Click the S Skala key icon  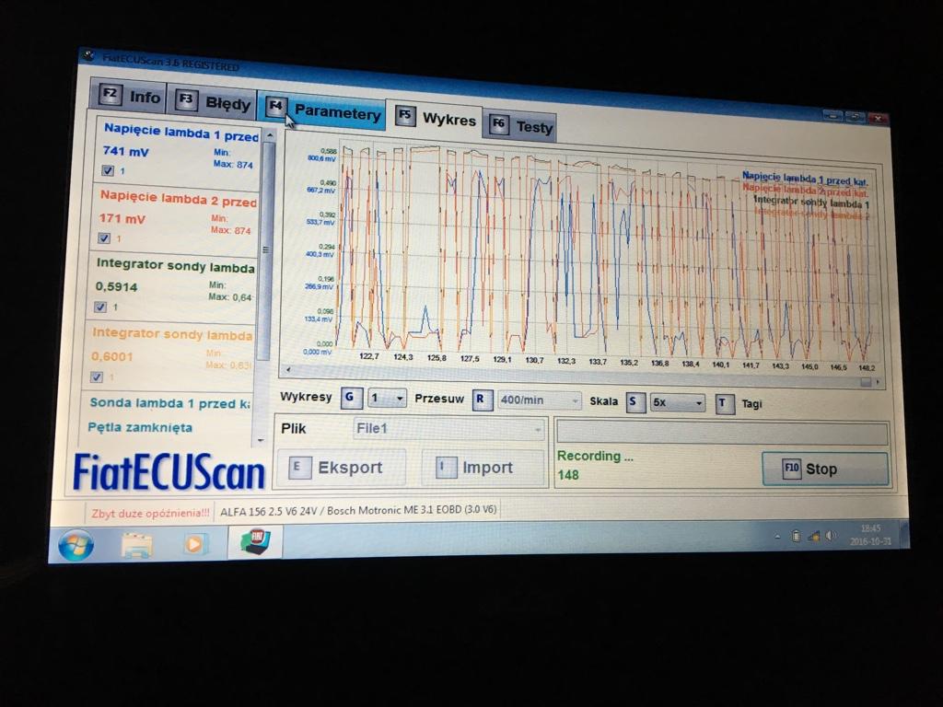click(x=634, y=401)
